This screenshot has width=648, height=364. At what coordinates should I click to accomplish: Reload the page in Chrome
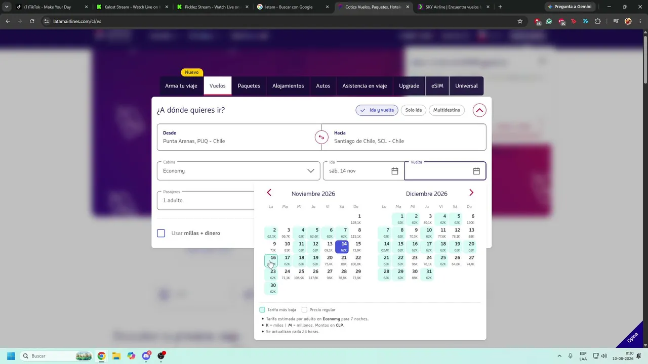point(32,21)
